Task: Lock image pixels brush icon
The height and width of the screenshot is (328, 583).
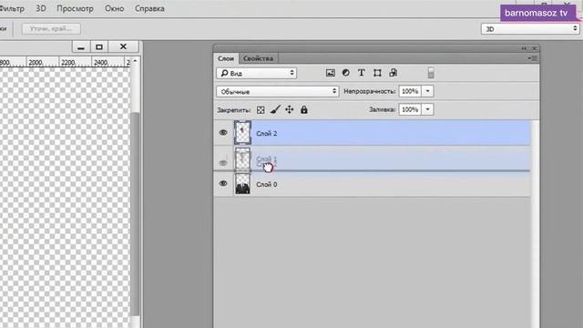Action: click(x=275, y=109)
